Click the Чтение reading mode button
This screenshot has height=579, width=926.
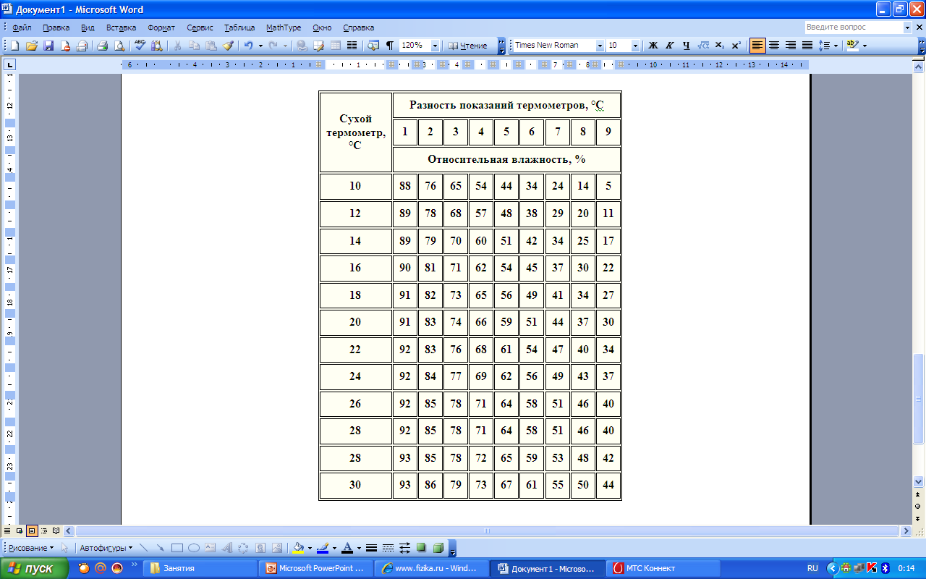click(x=468, y=46)
